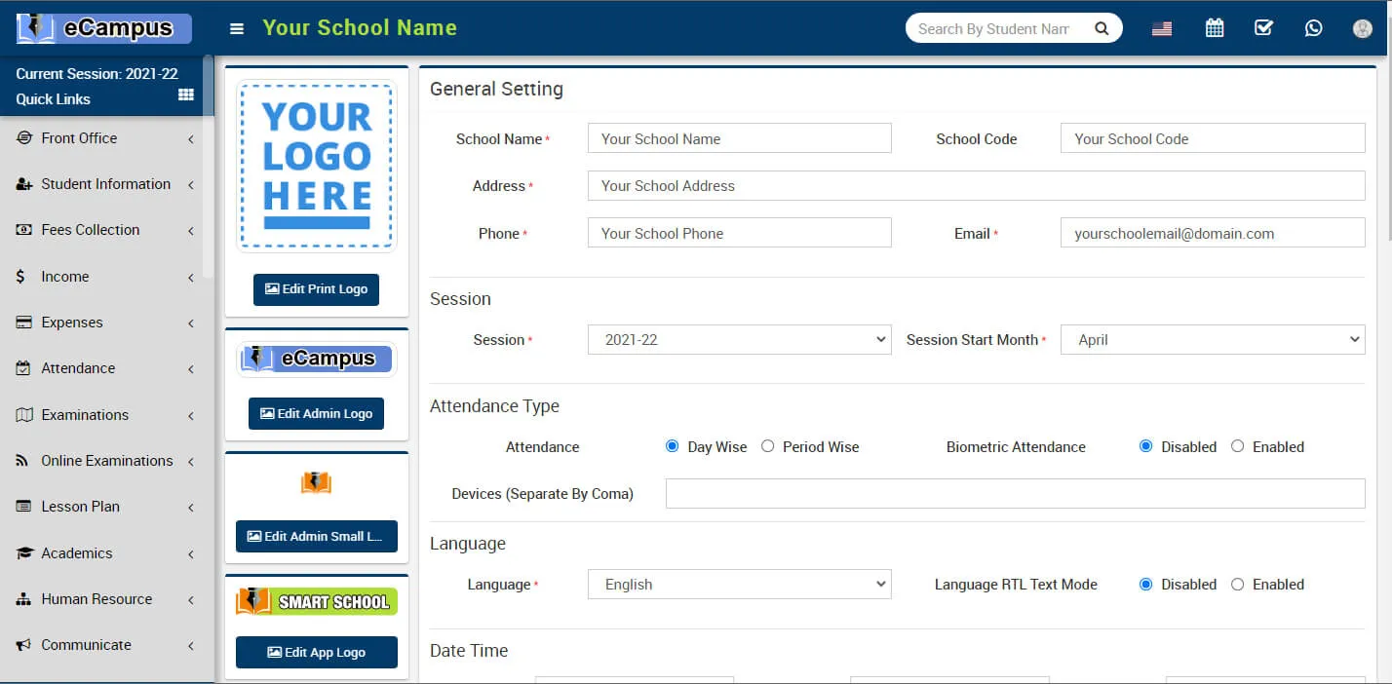Expand the Fees Collection menu
The width and height of the screenshot is (1392, 684).
click(104, 230)
